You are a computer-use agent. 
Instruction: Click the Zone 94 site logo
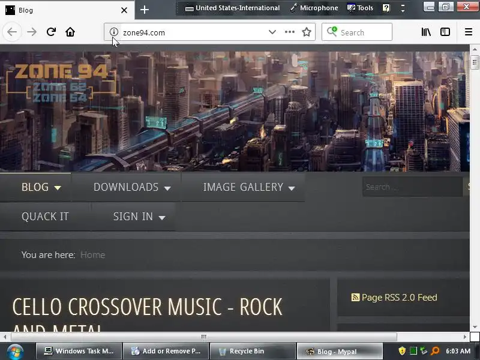pyautogui.click(x=61, y=83)
